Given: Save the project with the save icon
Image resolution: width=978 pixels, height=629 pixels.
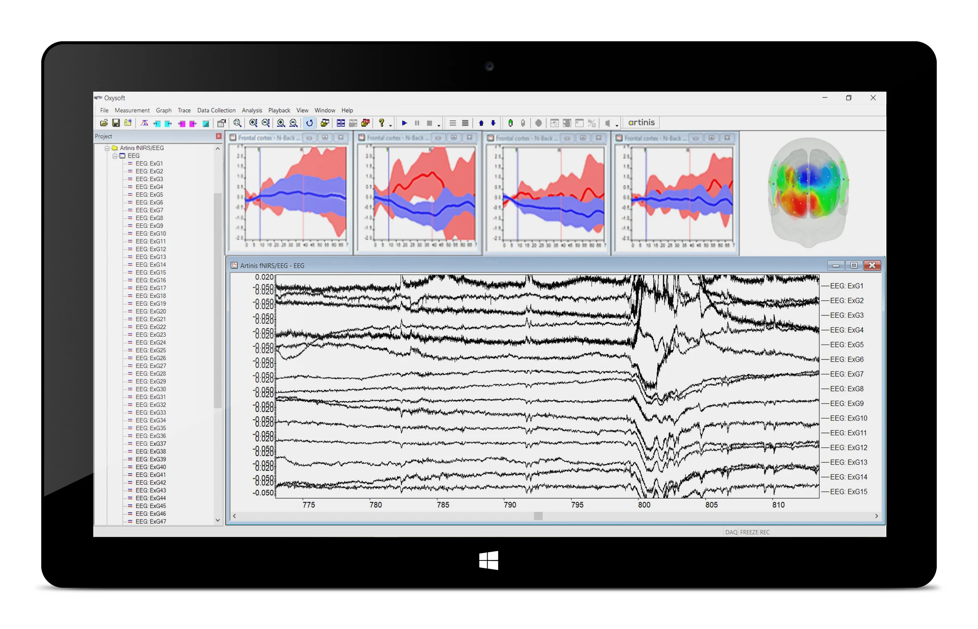Looking at the screenshot, I should [x=116, y=123].
